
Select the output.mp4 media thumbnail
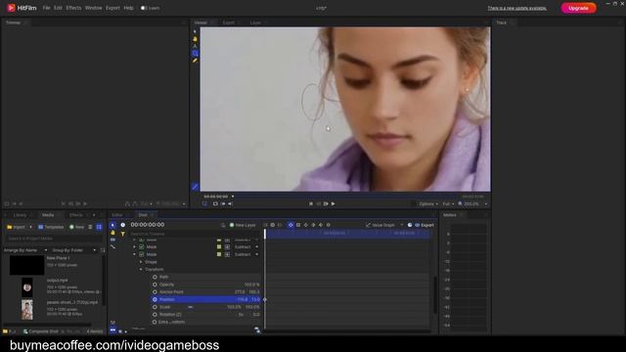(x=27, y=287)
